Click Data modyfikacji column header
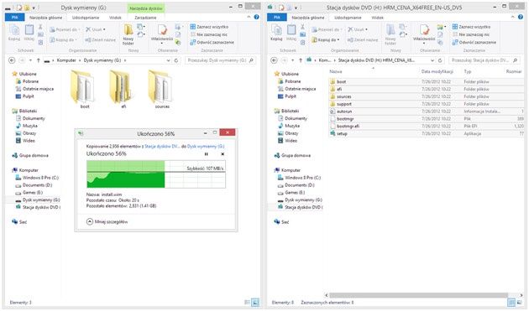The image size is (529, 311). [437, 71]
